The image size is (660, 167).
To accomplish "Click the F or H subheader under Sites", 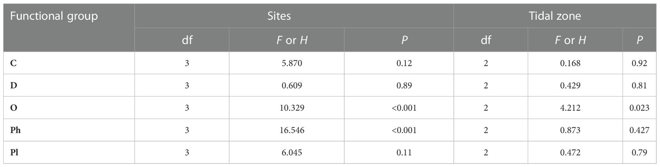I will 287,41.
